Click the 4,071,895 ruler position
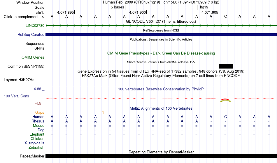The image size is (277, 163). click(65, 12)
